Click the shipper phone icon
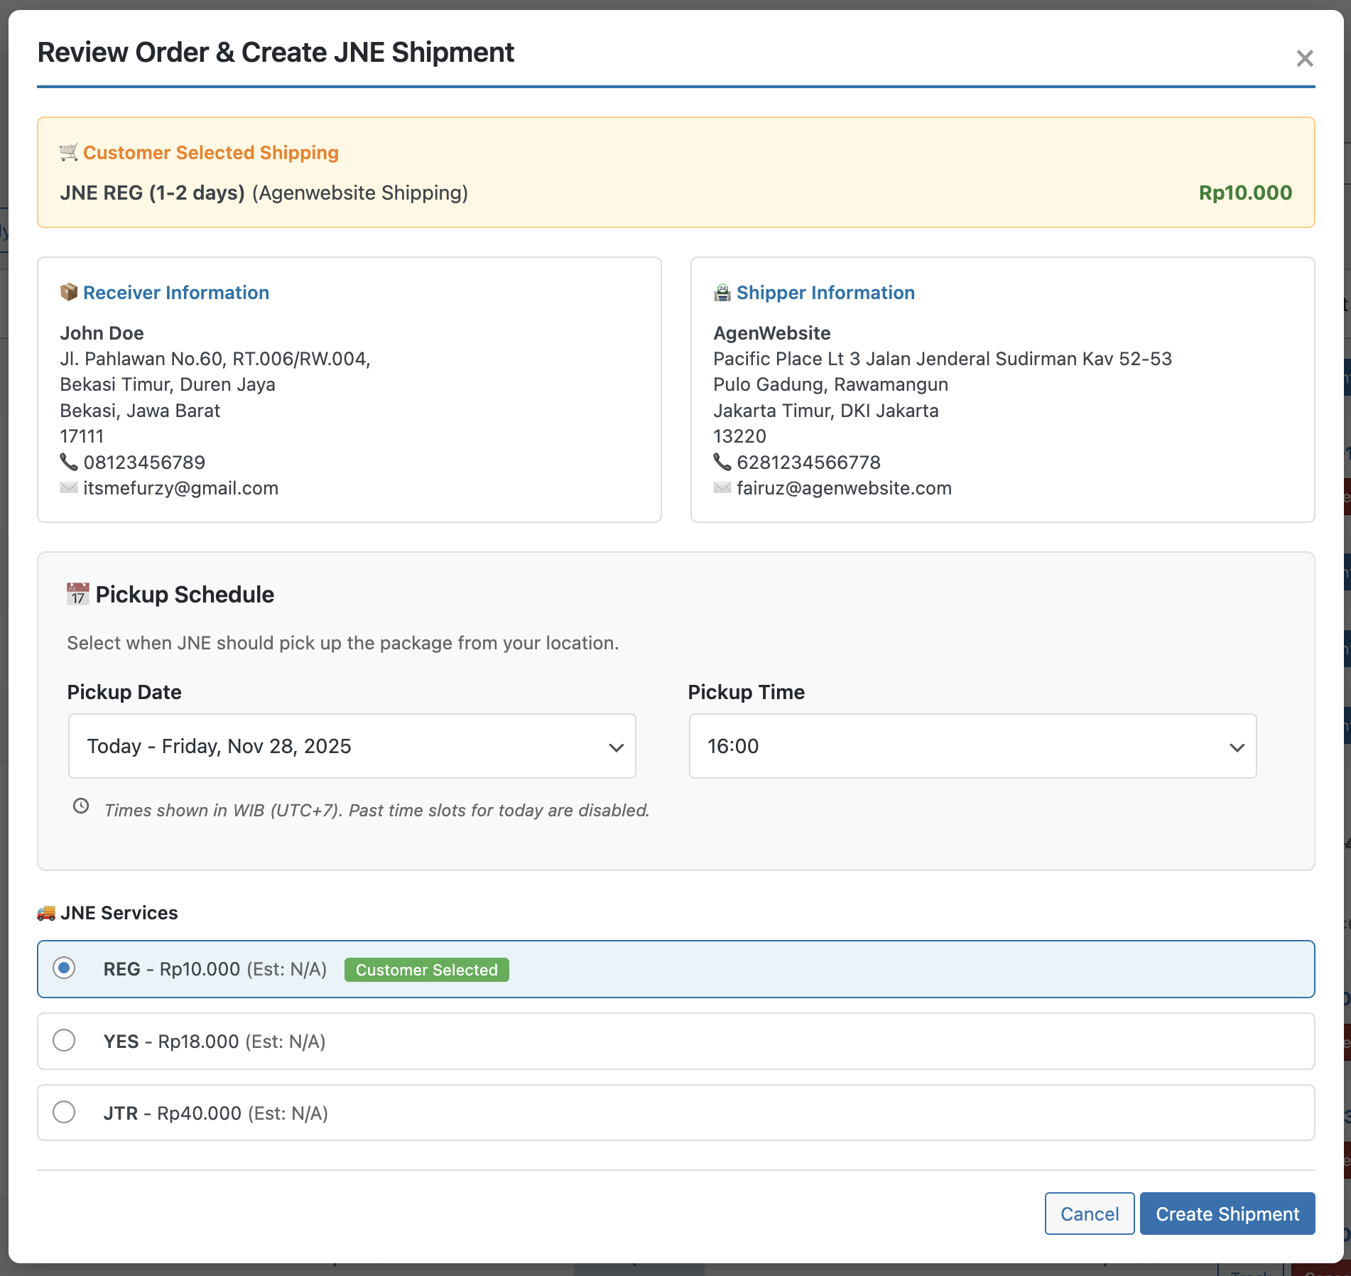The height and width of the screenshot is (1276, 1351). pos(722,462)
